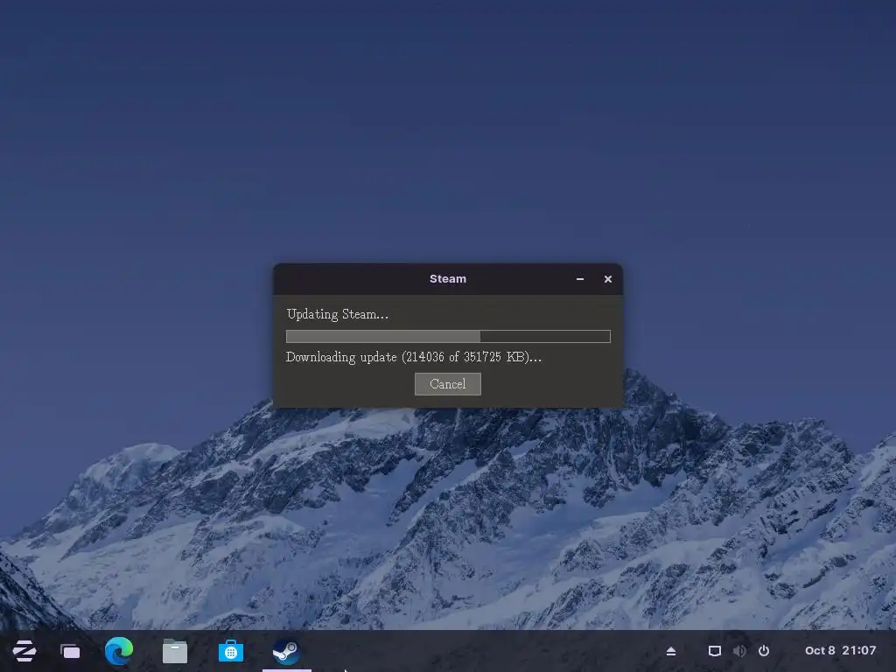Open the Oct 8 21:07 clock calendar
This screenshot has width=896, height=672.
coord(840,650)
